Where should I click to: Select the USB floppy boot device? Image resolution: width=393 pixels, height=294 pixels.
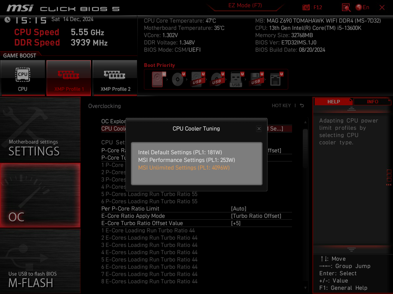[x=257, y=79]
